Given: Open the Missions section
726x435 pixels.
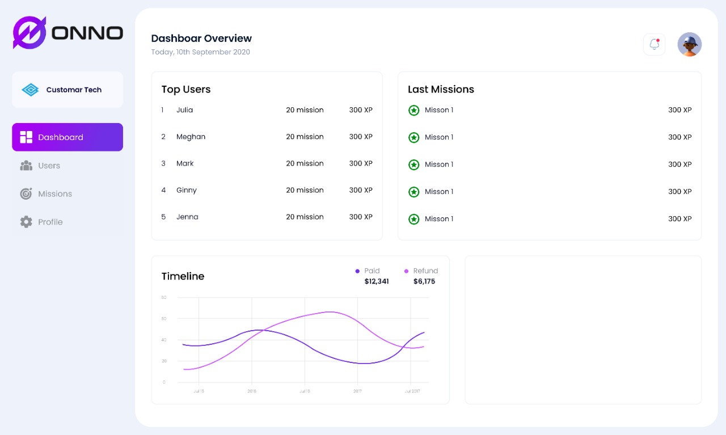Looking at the screenshot, I should 67,193.
